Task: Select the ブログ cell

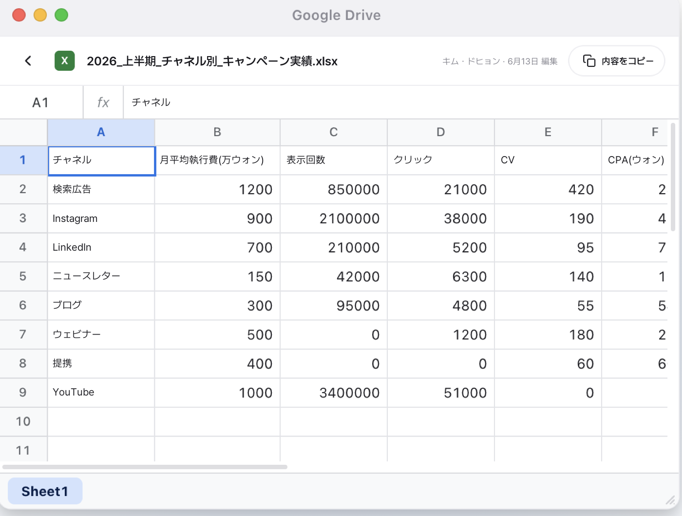Action: (101, 305)
